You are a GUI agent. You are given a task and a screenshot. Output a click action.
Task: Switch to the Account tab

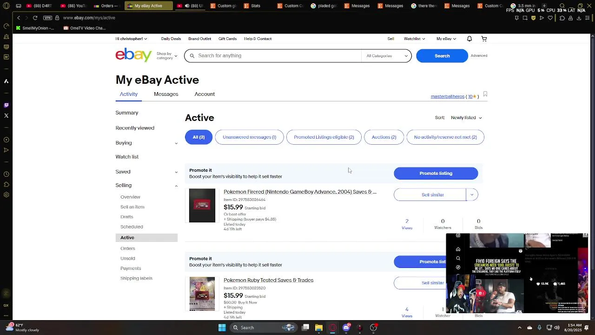click(205, 94)
